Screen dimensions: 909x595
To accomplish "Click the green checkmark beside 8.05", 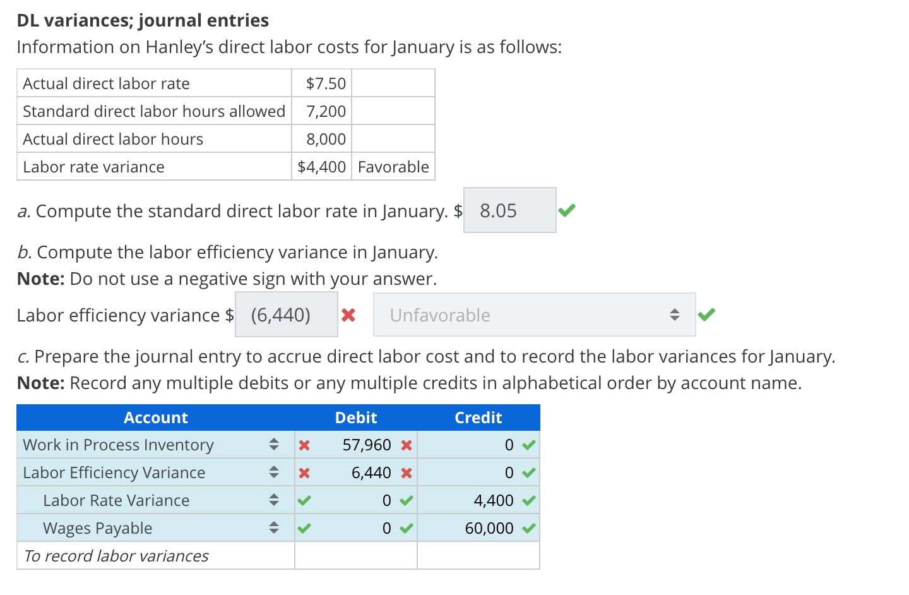I will 566,210.
